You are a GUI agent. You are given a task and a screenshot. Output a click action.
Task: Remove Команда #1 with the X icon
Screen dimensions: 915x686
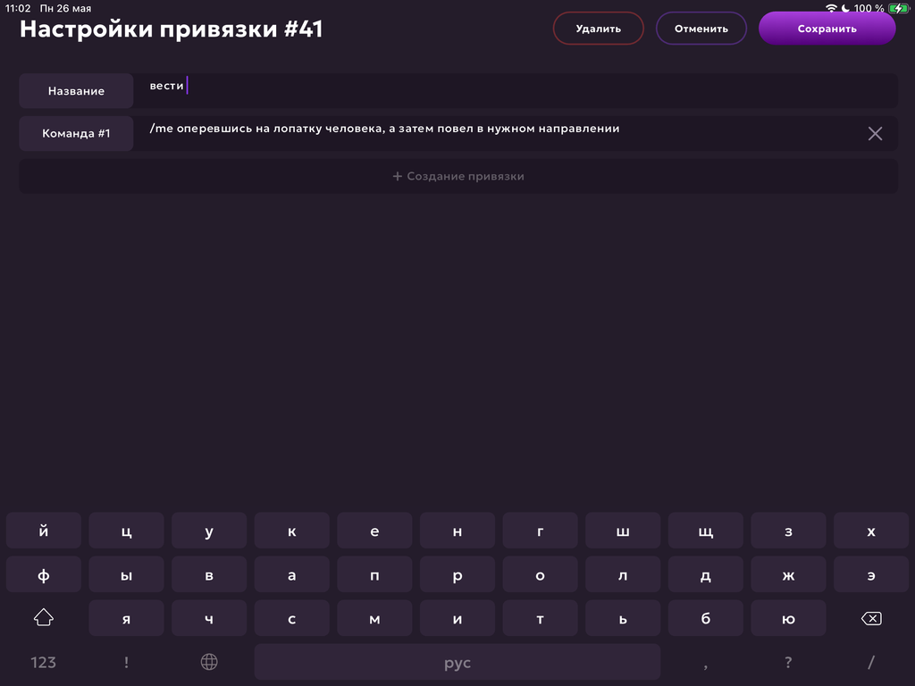tap(875, 134)
